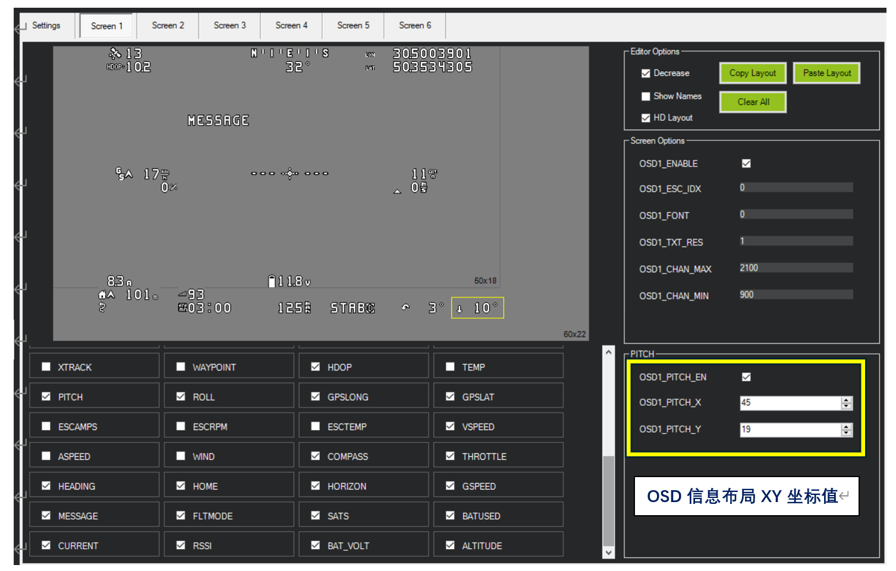Image resolution: width=896 pixels, height=571 pixels.
Task: Increase OSD1_PITCH_X with the up arrow
Action: 846,400
